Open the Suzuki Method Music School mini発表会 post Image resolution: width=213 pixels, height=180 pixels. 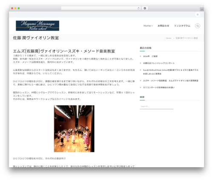pyautogui.click(x=170, y=72)
